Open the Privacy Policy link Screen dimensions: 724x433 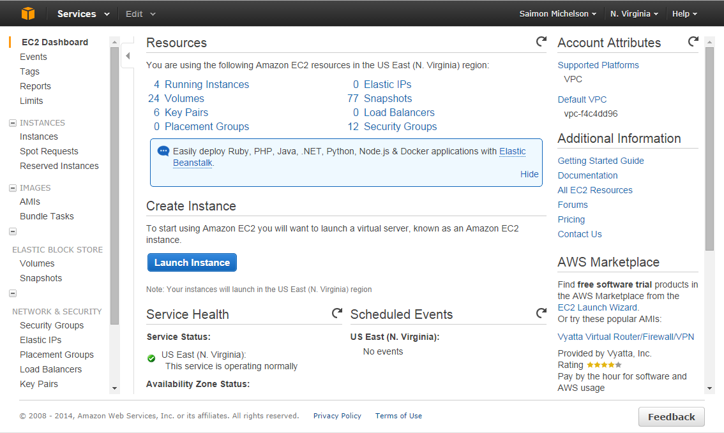pos(337,416)
